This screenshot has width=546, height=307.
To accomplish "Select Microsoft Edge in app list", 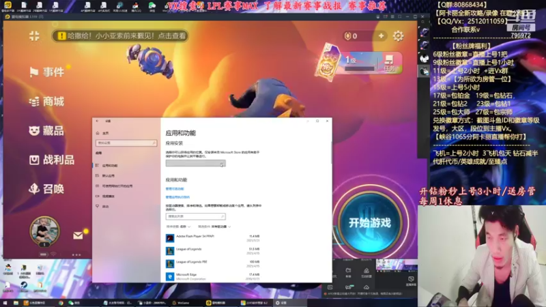I will coord(213,277).
